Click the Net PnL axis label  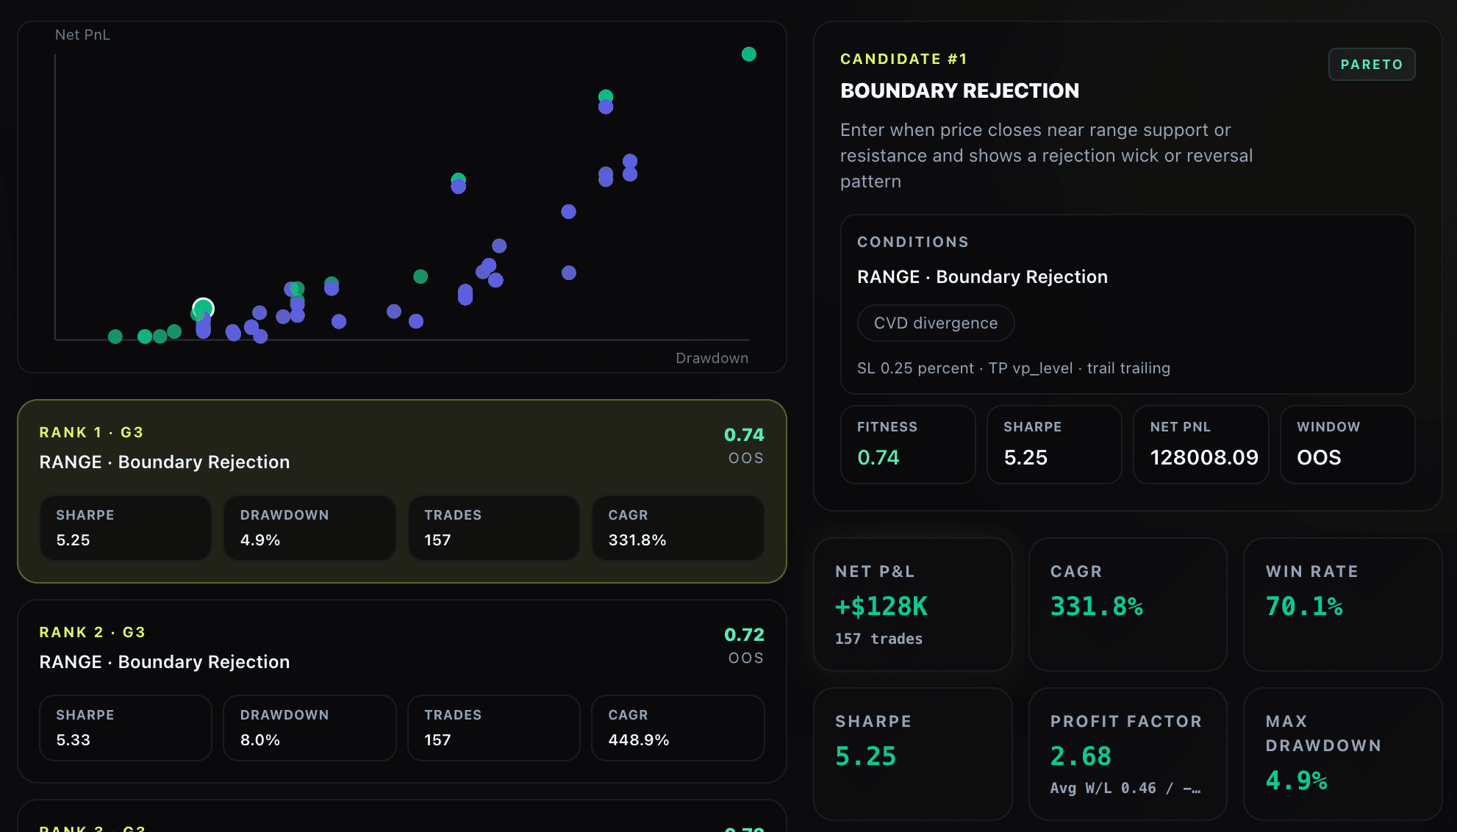click(82, 35)
